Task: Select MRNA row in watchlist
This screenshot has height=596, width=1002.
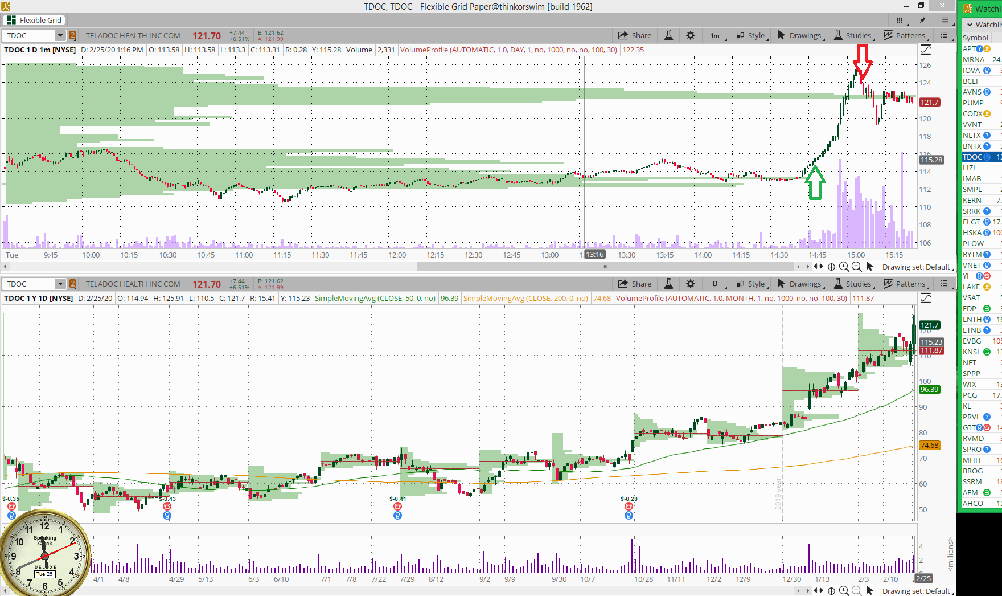Action: [x=982, y=60]
